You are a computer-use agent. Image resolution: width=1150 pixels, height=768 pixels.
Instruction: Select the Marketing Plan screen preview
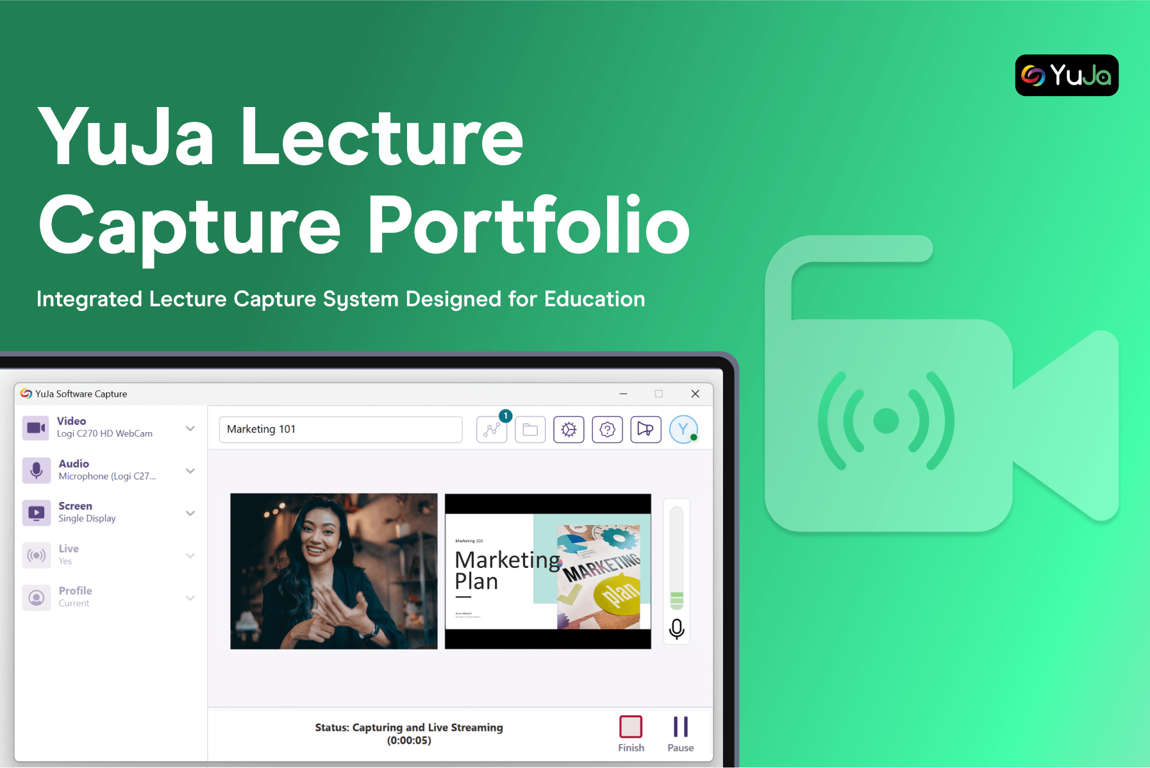point(548,571)
